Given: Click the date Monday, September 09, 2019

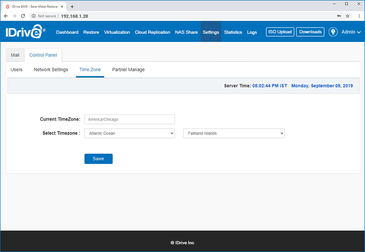Looking at the screenshot, I should (322, 86).
